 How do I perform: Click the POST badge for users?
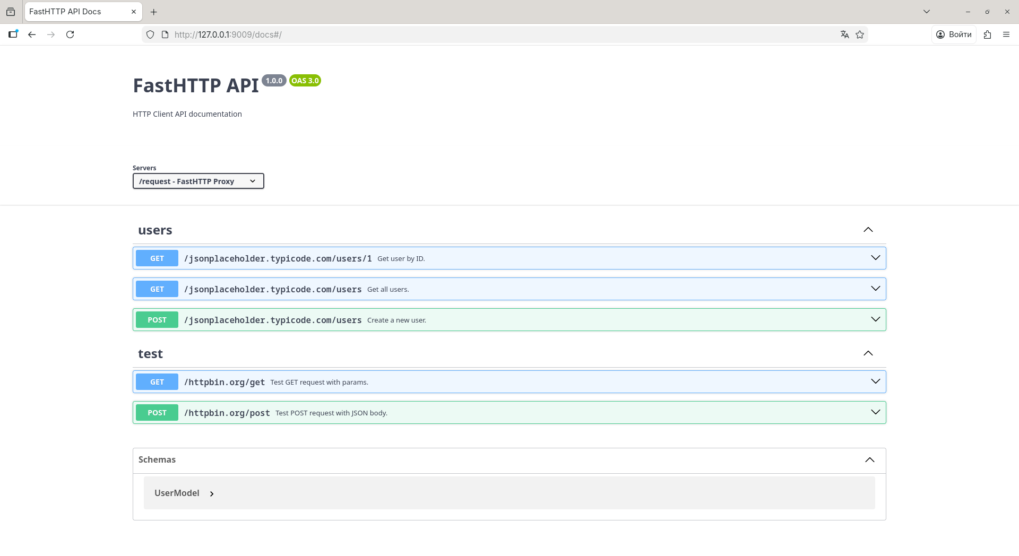pos(157,320)
